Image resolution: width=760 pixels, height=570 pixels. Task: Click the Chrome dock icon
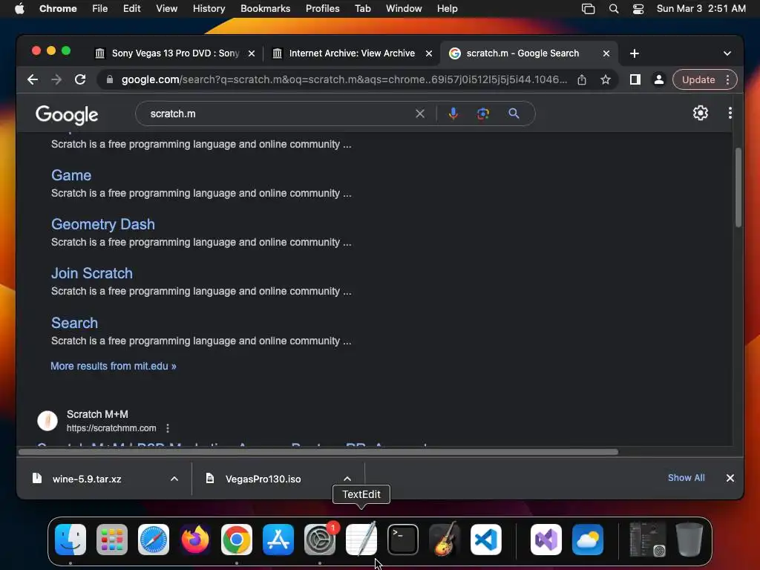pos(237,540)
